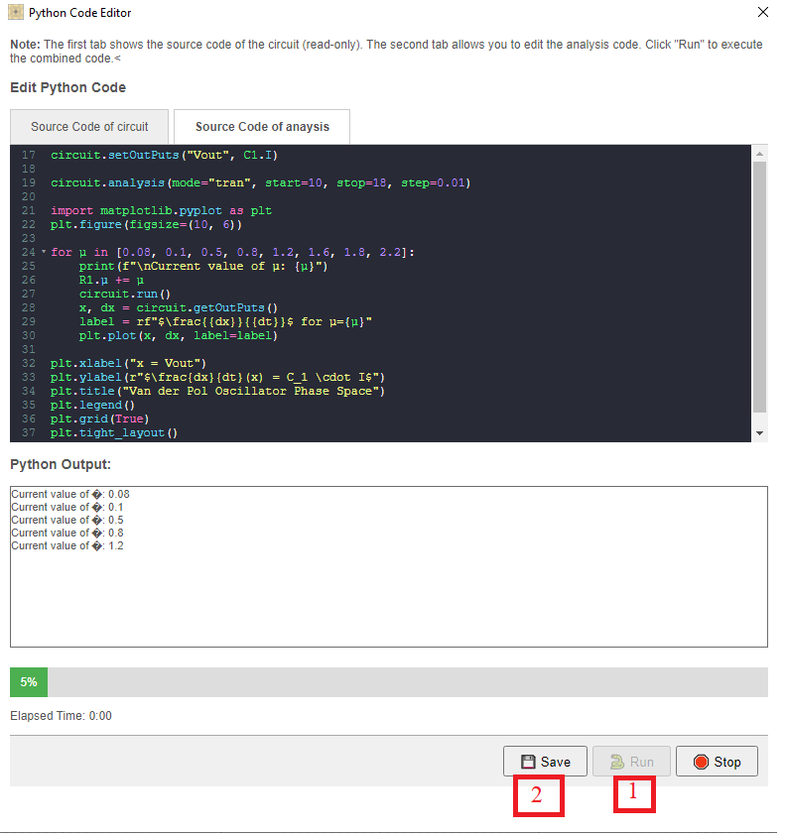Image resolution: width=786 pixels, height=834 pixels.
Task: Click the plt.ylabel line
Action: point(217,377)
